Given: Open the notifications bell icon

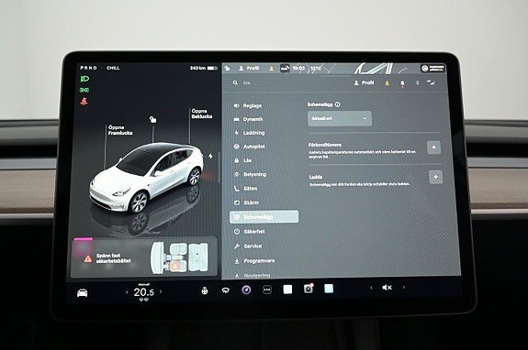Looking at the screenshot, I should (x=402, y=83).
